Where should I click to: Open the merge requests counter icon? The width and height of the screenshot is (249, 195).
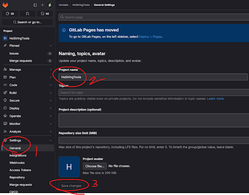click(x=27, y=14)
